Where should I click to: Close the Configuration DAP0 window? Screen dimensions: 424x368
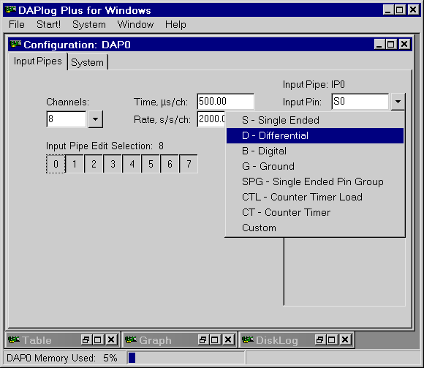pos(404,44)
